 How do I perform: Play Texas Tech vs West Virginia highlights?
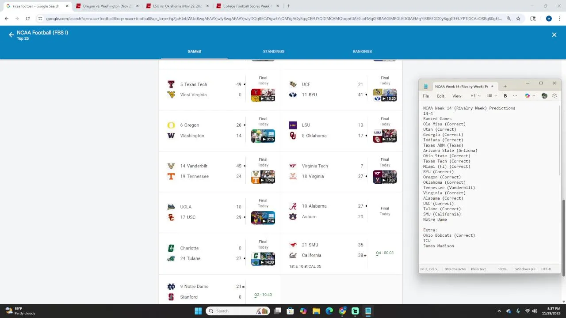[263, 95]
